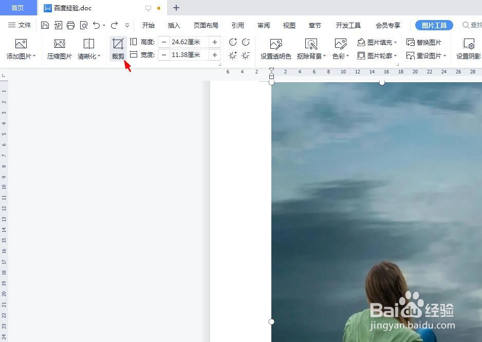
Task: Click the indent marker on horizontal ruler
Action: (271, 73)
